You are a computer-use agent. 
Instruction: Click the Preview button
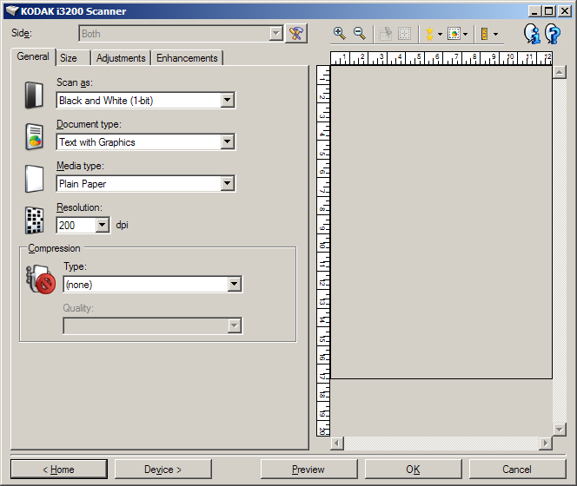[308, 470]
